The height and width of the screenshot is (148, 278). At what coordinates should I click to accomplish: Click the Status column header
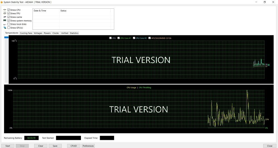85,11
